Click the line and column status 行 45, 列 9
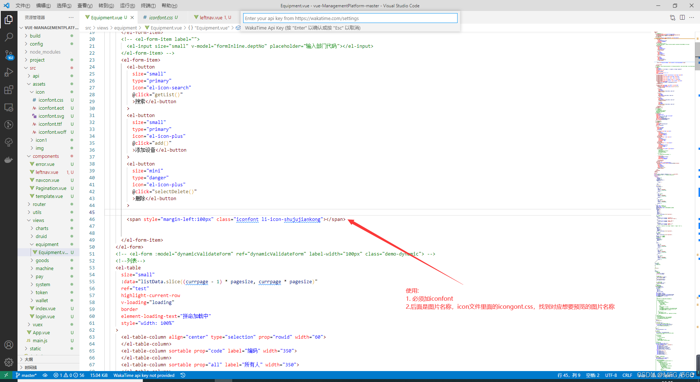This screenshot has height=382, width=700. pyautogui.click(x=569, y=375)
